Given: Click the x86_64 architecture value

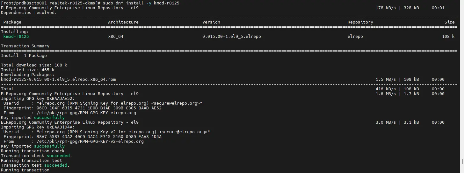Looking at the screenshot, I should click(x=115, y=37).
